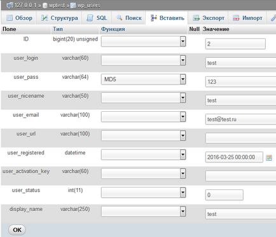Click the Вставить tab icon
This screenshot has width=276, height=237.
pyautogui.click(x=154, y=18)
